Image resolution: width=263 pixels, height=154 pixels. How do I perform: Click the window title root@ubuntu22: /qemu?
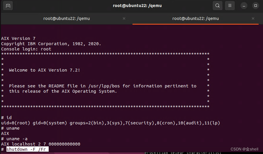coord(137,6)
